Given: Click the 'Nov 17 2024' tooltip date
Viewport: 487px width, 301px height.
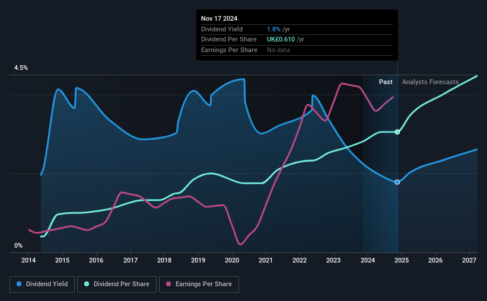Looking at the screenshot, I should (x=219, y=18).
